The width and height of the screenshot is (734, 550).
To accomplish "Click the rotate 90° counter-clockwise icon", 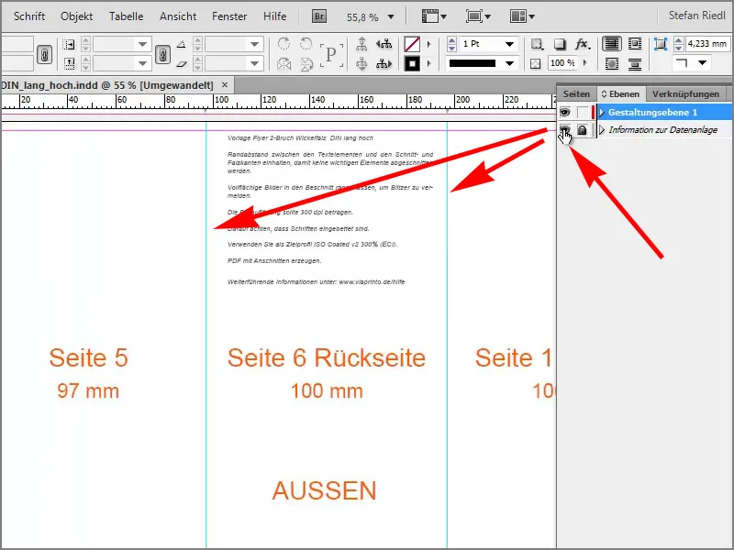I will click(306, 44).
